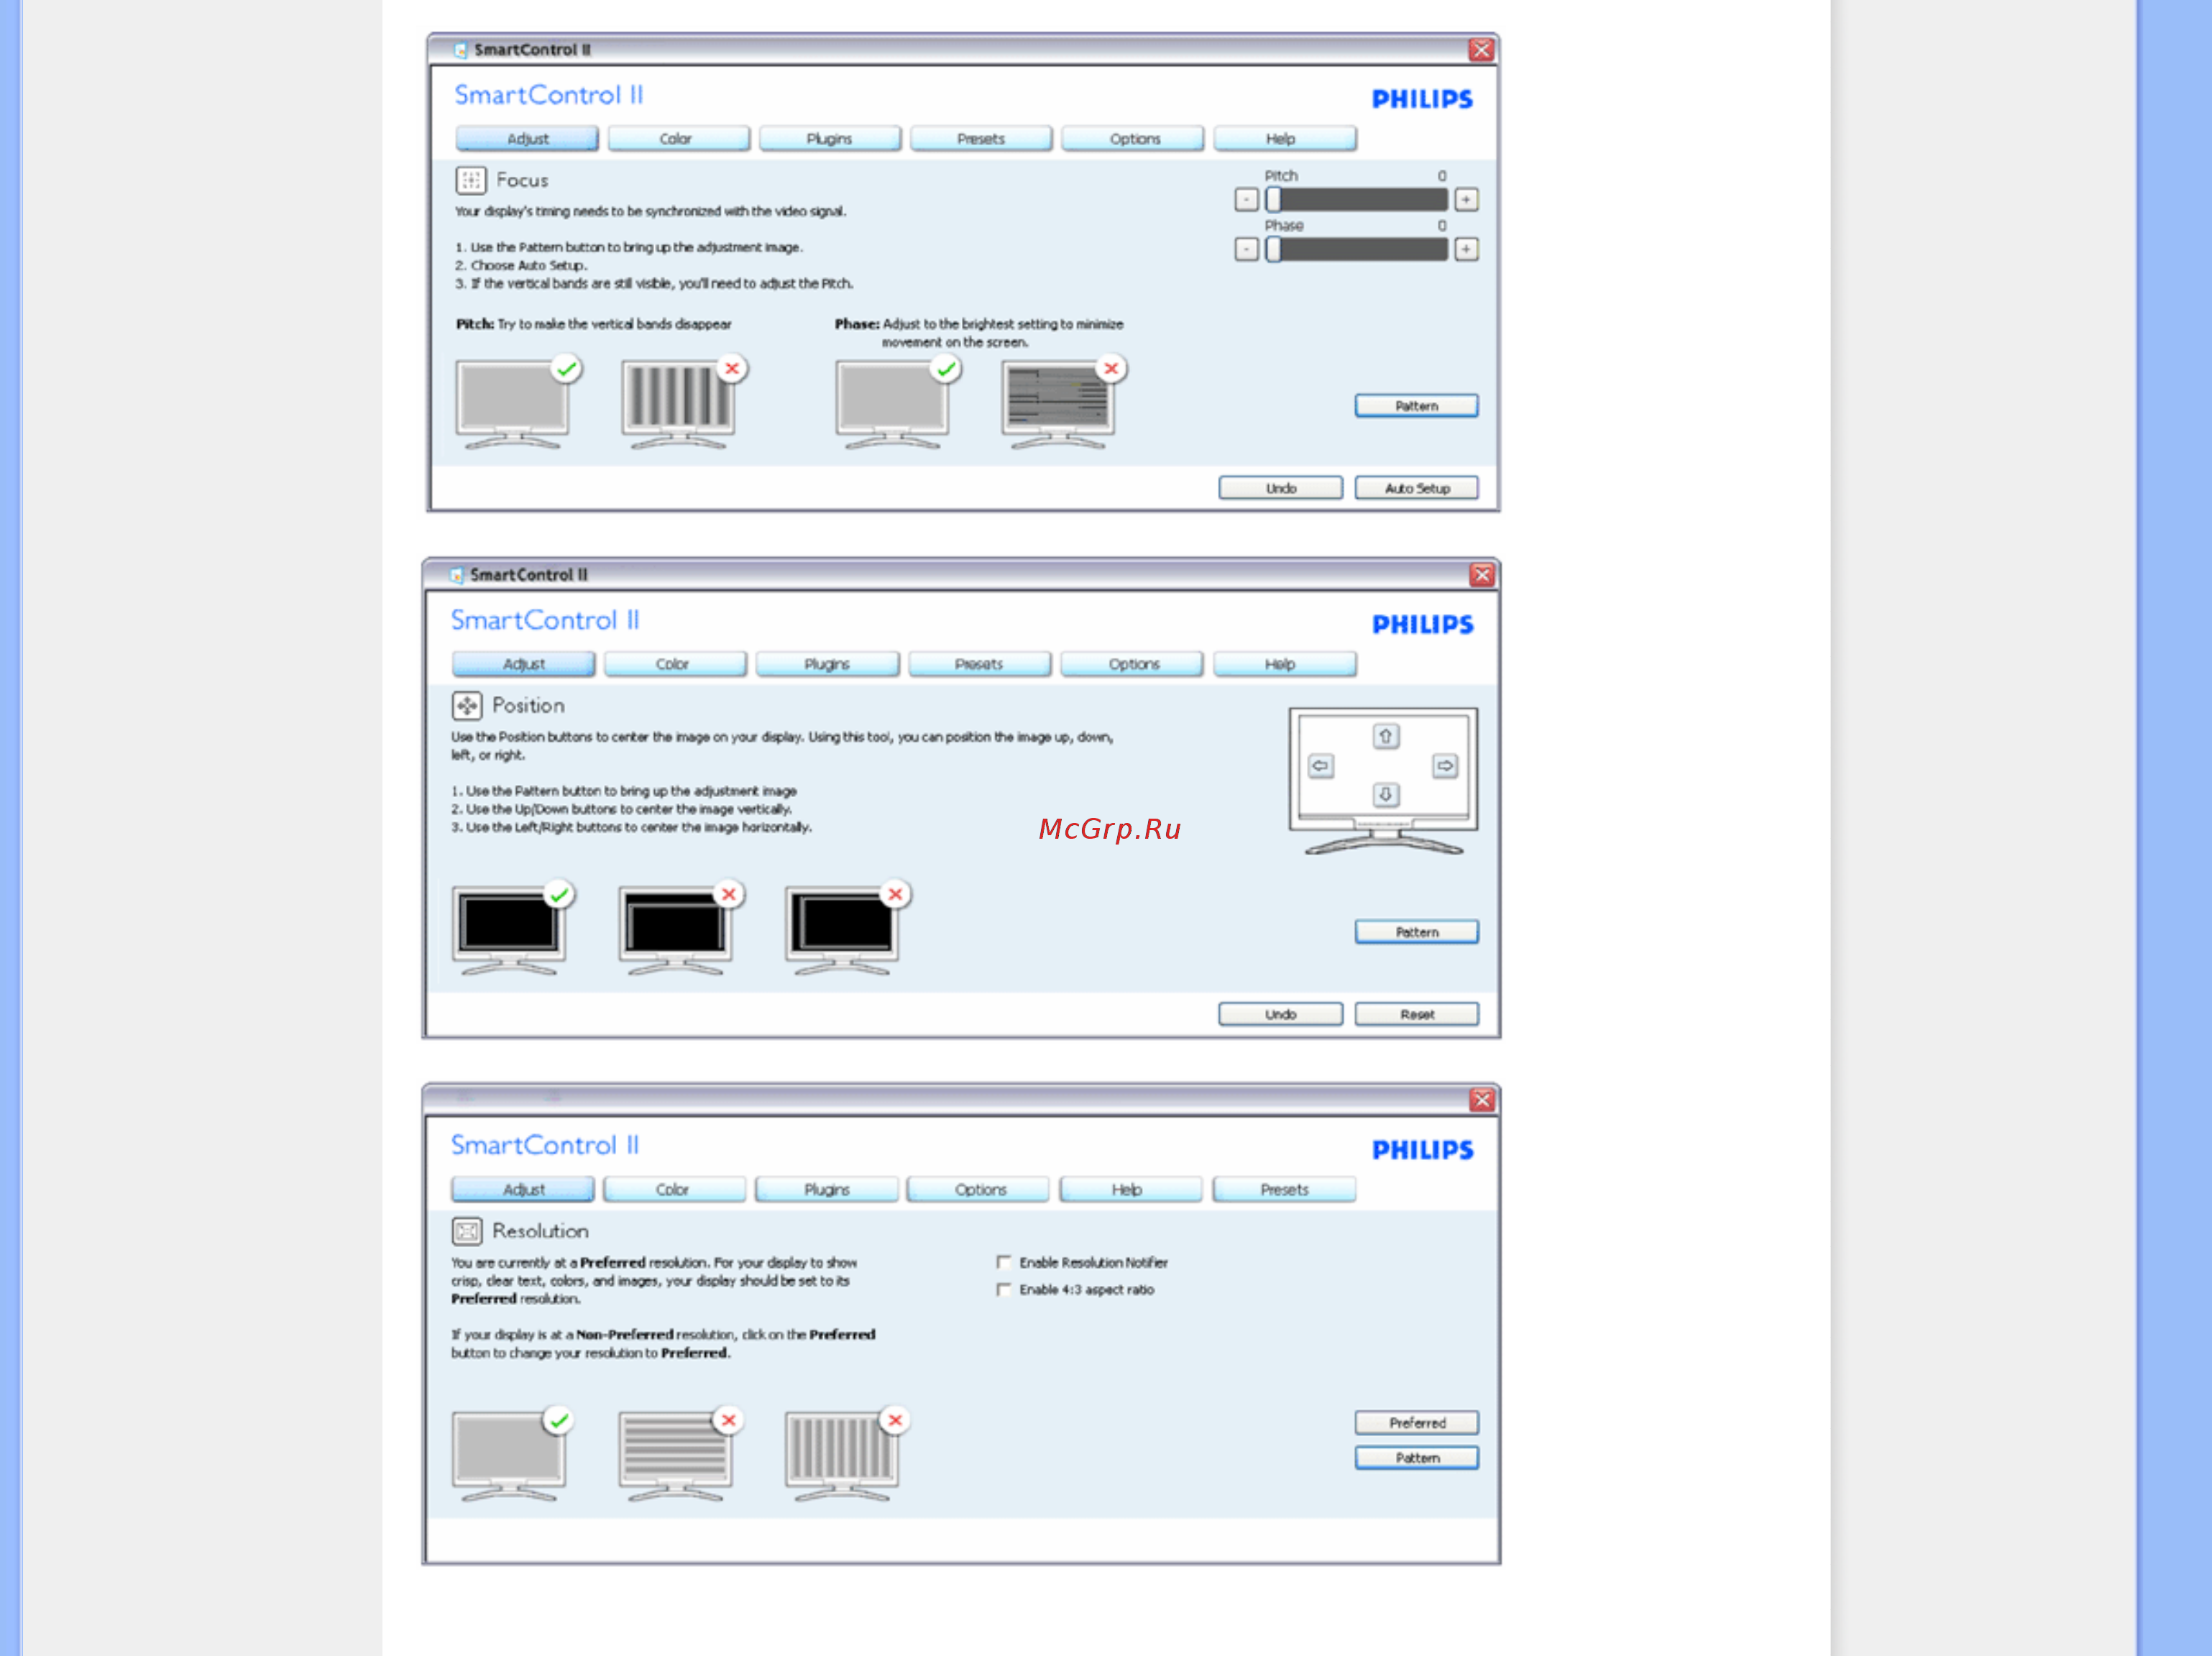Click the Preferred resolution button
Image resolution: width=2212 pixels, height=1656 pixels.
coord(1416,1422)
